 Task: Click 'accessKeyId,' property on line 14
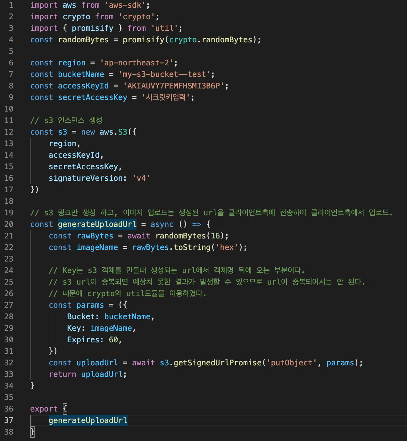[76, 155]
